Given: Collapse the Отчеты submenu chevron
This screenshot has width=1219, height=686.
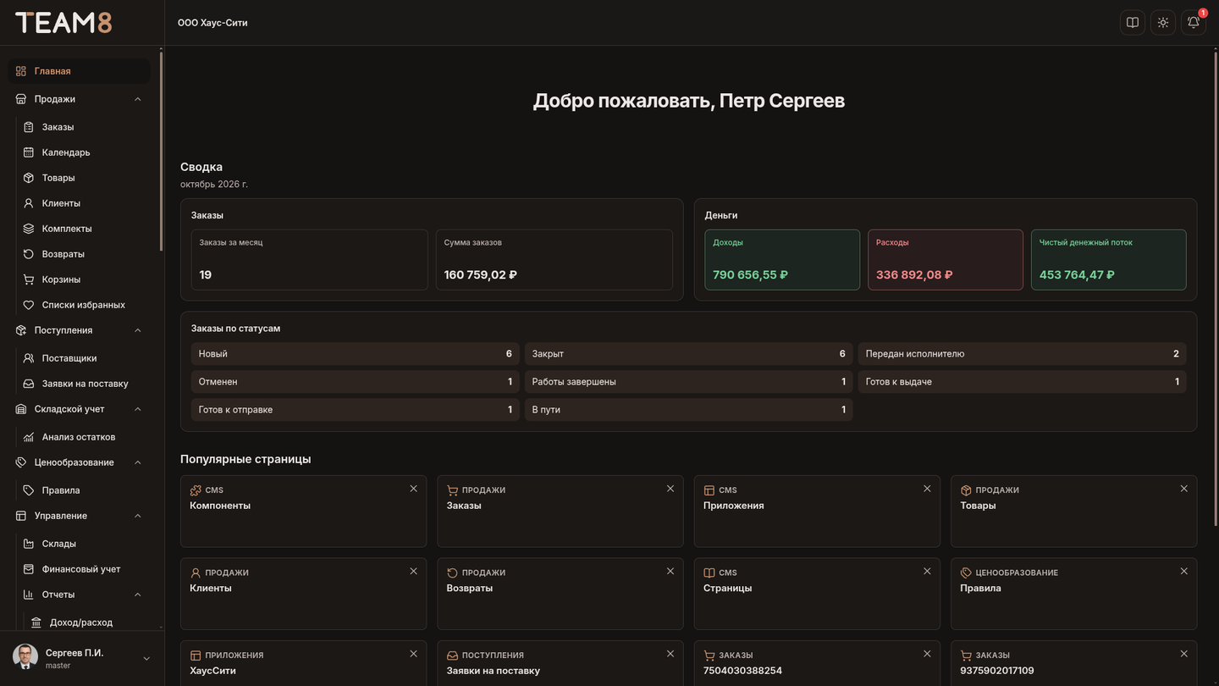Looking at the screenshot, I should click(x=138, y=595).
